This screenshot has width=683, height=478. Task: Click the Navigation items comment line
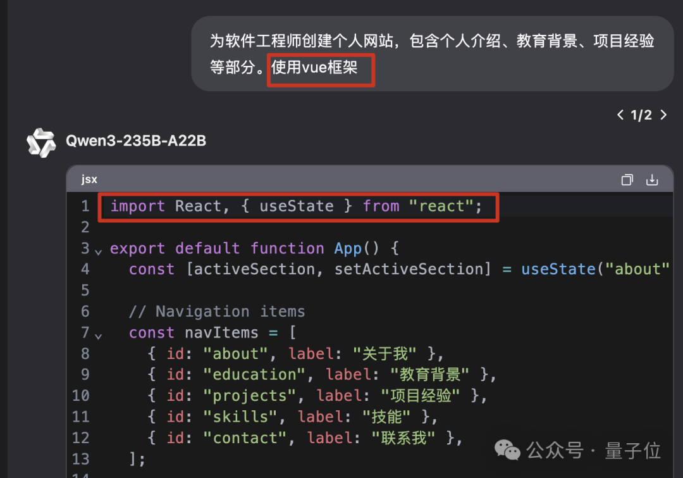pos(217,311)
